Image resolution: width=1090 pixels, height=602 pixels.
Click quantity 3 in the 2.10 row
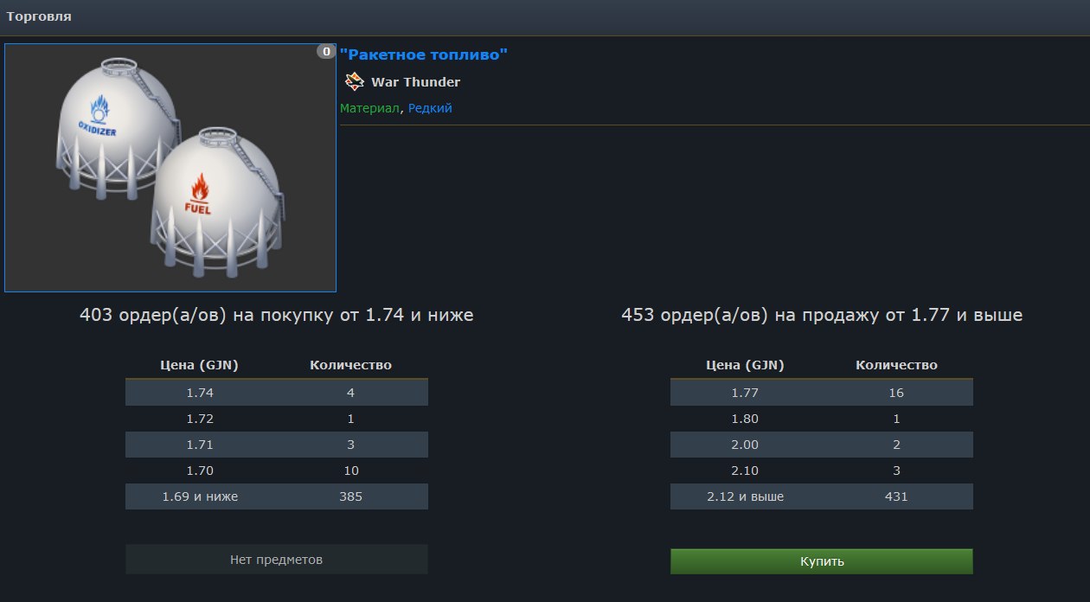896,471
